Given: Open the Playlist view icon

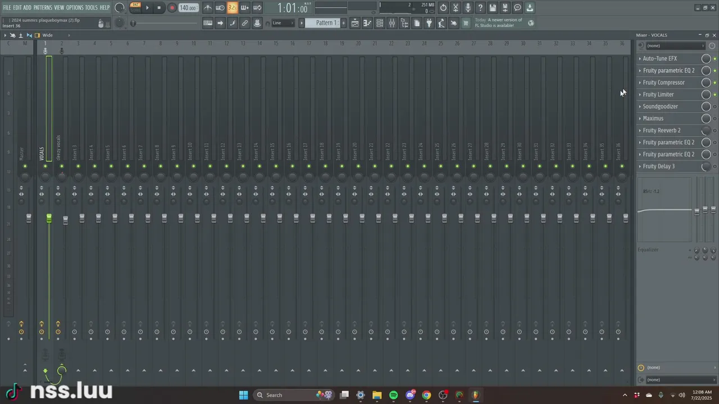Looking at the screenshot, I should pos(355,23).
